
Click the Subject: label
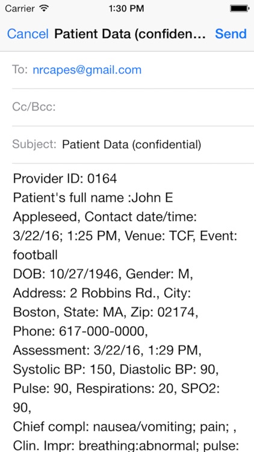click(x=34, y=144)
